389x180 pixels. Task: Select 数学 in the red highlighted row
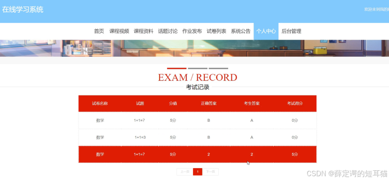pos(100,154)
